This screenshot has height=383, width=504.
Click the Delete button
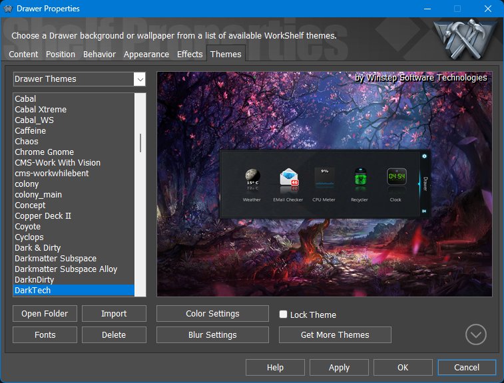[114, 335]
